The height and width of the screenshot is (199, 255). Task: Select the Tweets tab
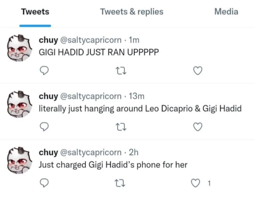[x=35, y=12]
